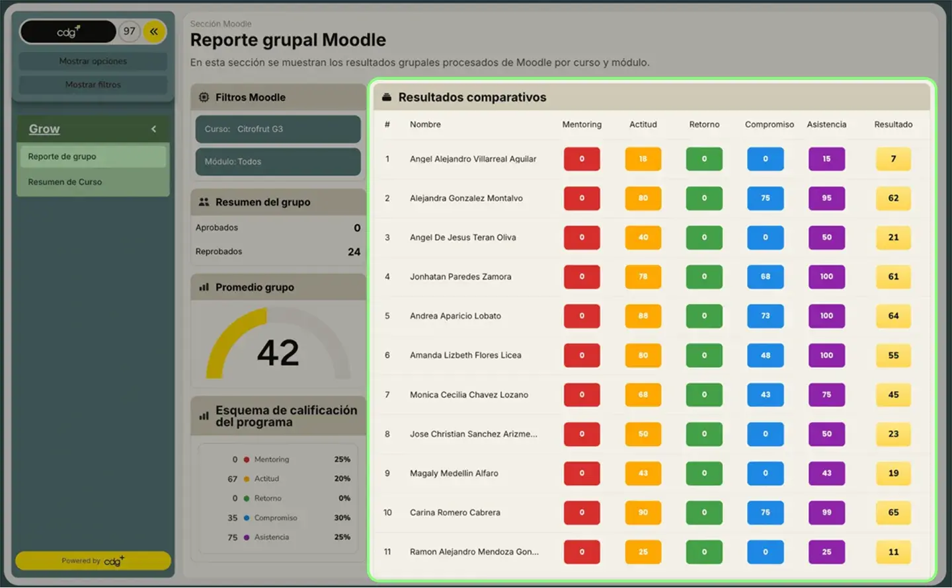The width and height of the screenshot is (952, 588).
Task: Click Jonhatan Paredes Zamora's Compromiso badge 68
Action: tap(766, 277)
